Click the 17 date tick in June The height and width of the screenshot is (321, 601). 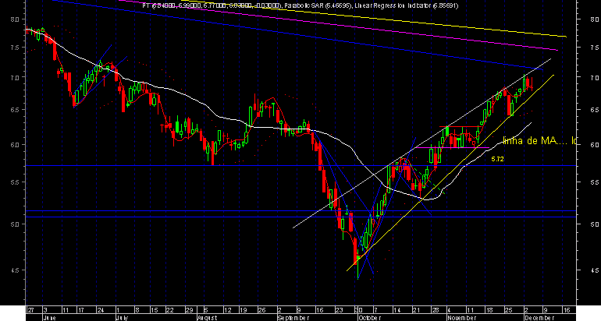(x=81, y=310)
